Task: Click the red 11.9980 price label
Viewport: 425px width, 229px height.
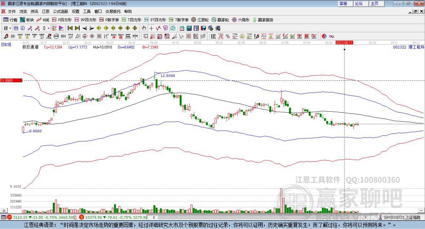Action: pos(11,80)
